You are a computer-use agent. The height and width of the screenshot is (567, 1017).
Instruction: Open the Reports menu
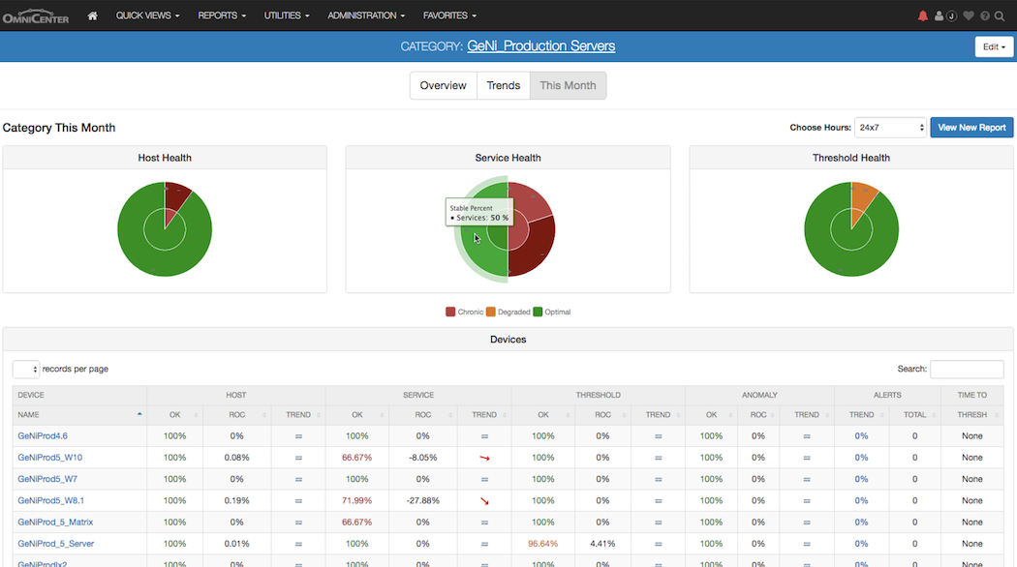point(222,15)
